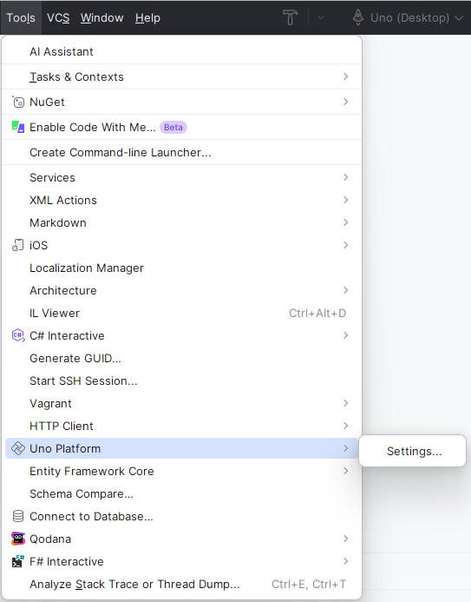Viewport: 471px width, 602px height.
Task: Open the VCS menu
Action: point(58,18)
